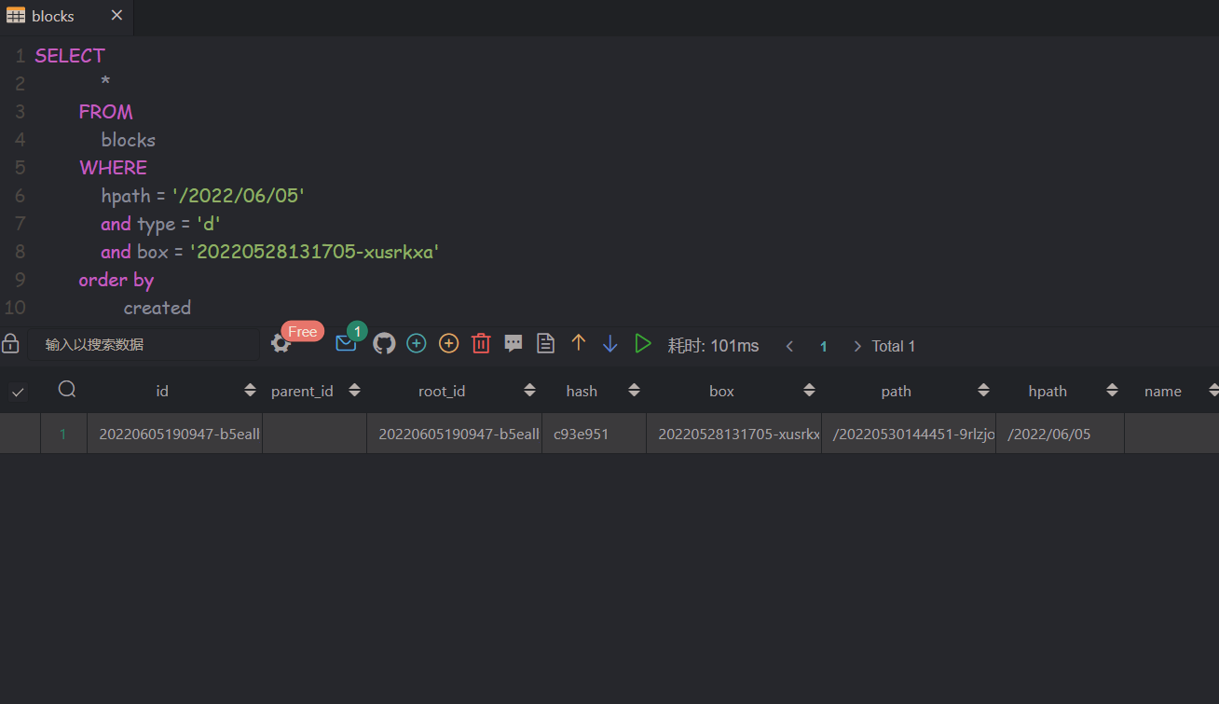Click the Total 1 count label

pyautogui.click(x=894, y=346)
